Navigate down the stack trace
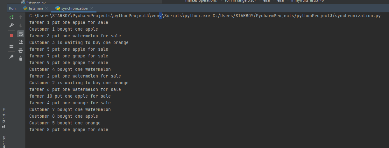 tap(21, 25)
